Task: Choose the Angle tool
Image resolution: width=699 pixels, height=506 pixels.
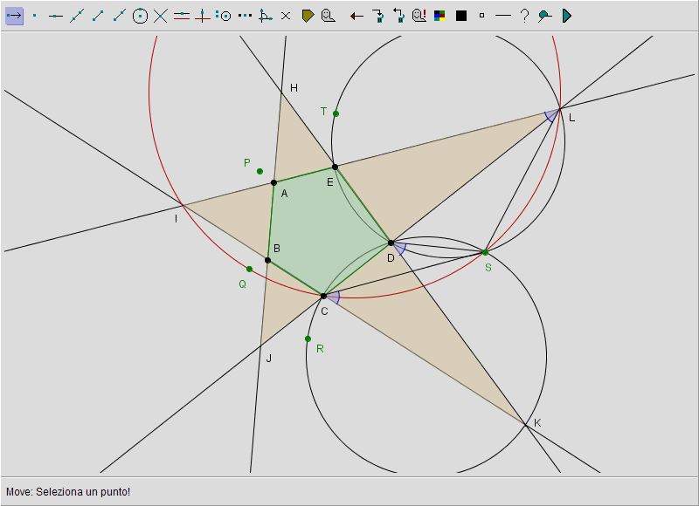Action: click(265, 16)
